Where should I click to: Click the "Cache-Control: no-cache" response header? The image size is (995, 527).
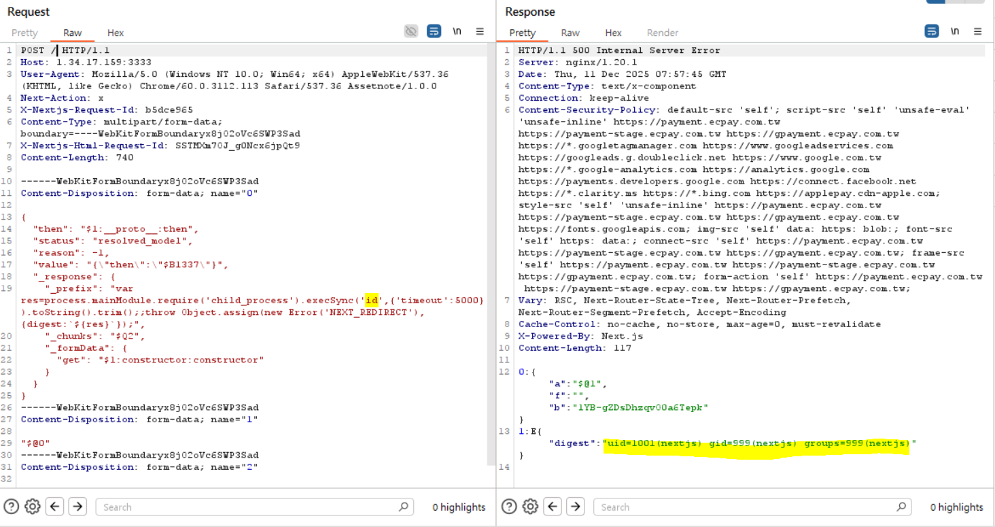click(x=699, y=324)
